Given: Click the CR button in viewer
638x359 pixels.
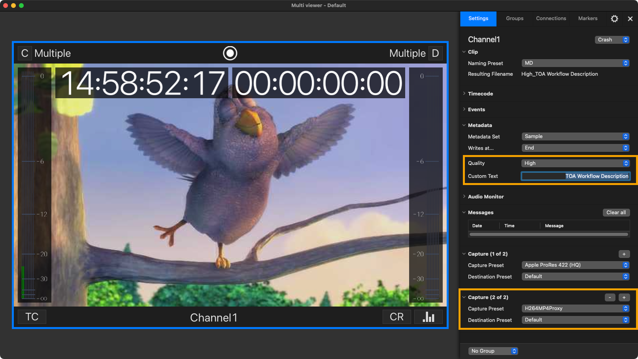Looking at the screenshot, I should 397,317.
